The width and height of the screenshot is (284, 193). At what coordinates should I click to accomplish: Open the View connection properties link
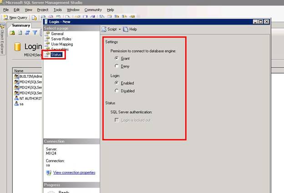click(x=74, y=173)
